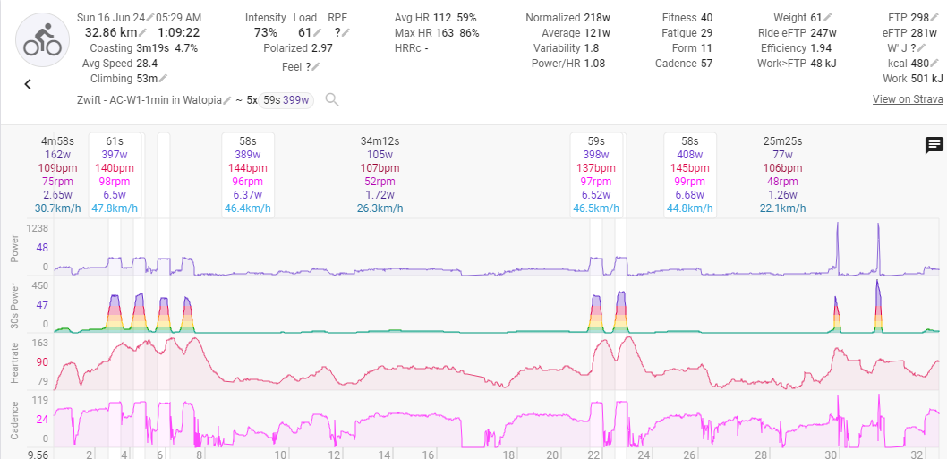
Task: Set RPE using its pencil icon
Action: [x=346, y=32]
